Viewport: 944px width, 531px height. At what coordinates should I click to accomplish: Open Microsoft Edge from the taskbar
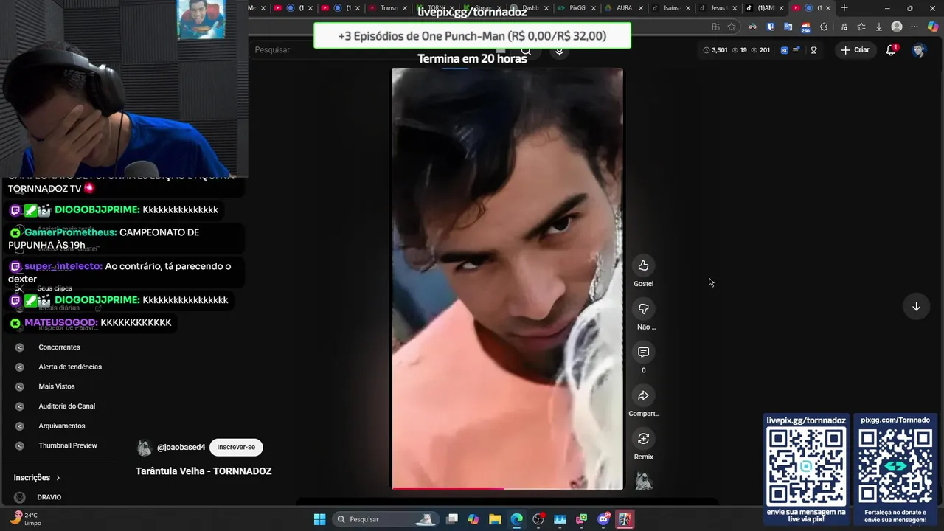(516, 519)
